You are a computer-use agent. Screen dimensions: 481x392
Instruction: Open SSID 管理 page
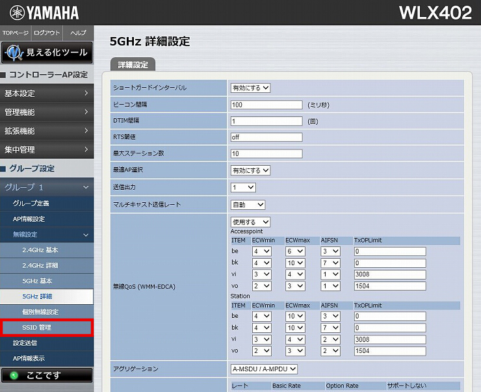pyautogui.click(x=47, y=328)
